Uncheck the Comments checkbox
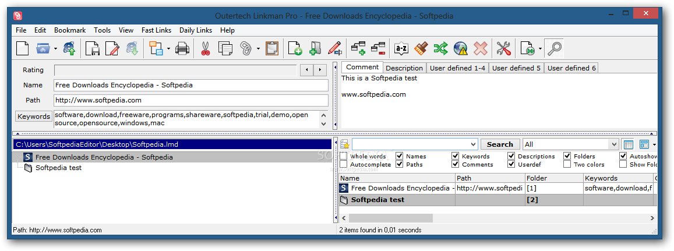Viewport: 674px width, 251px height. [x=455, y=164]
